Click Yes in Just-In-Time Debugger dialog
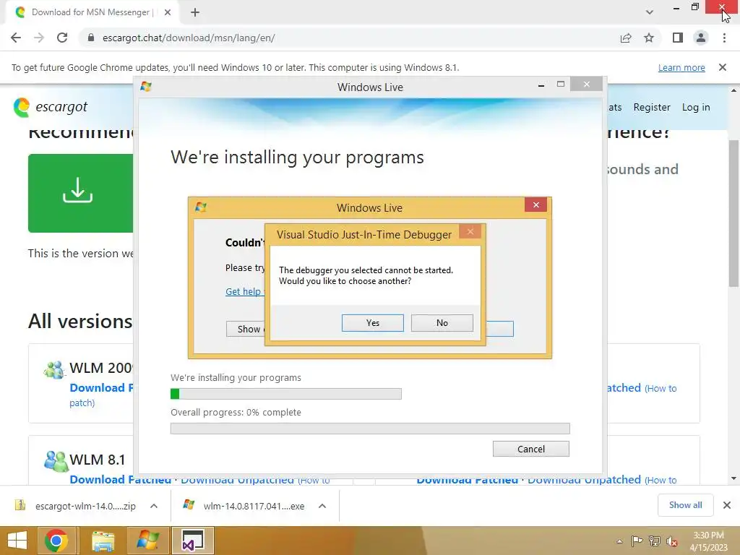Image resolution: width=740 pixels, height=555 pixels. click(372, 323)
